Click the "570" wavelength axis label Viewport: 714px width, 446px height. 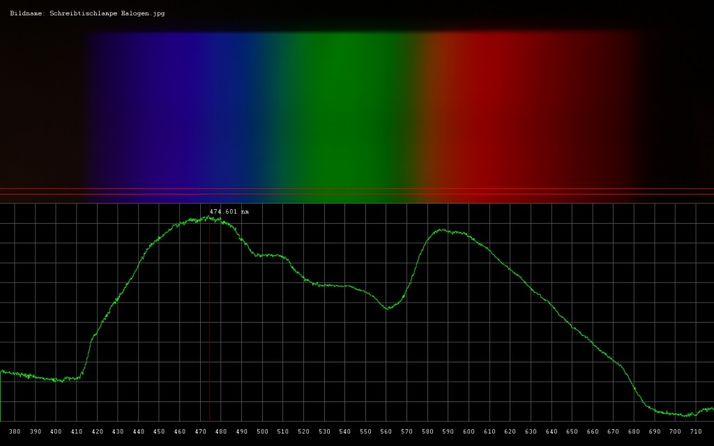407,431
